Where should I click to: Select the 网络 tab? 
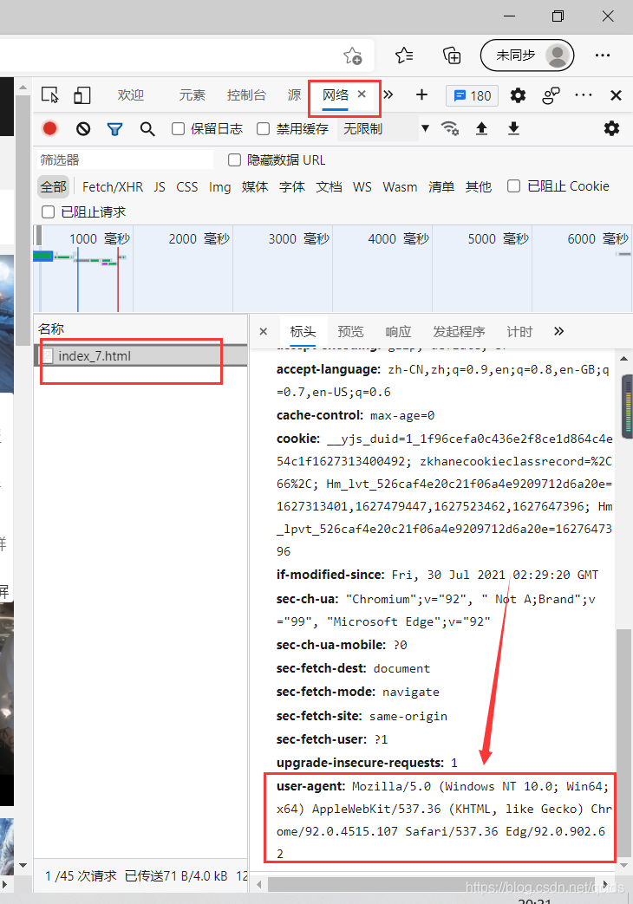click(x=336, y=94)
